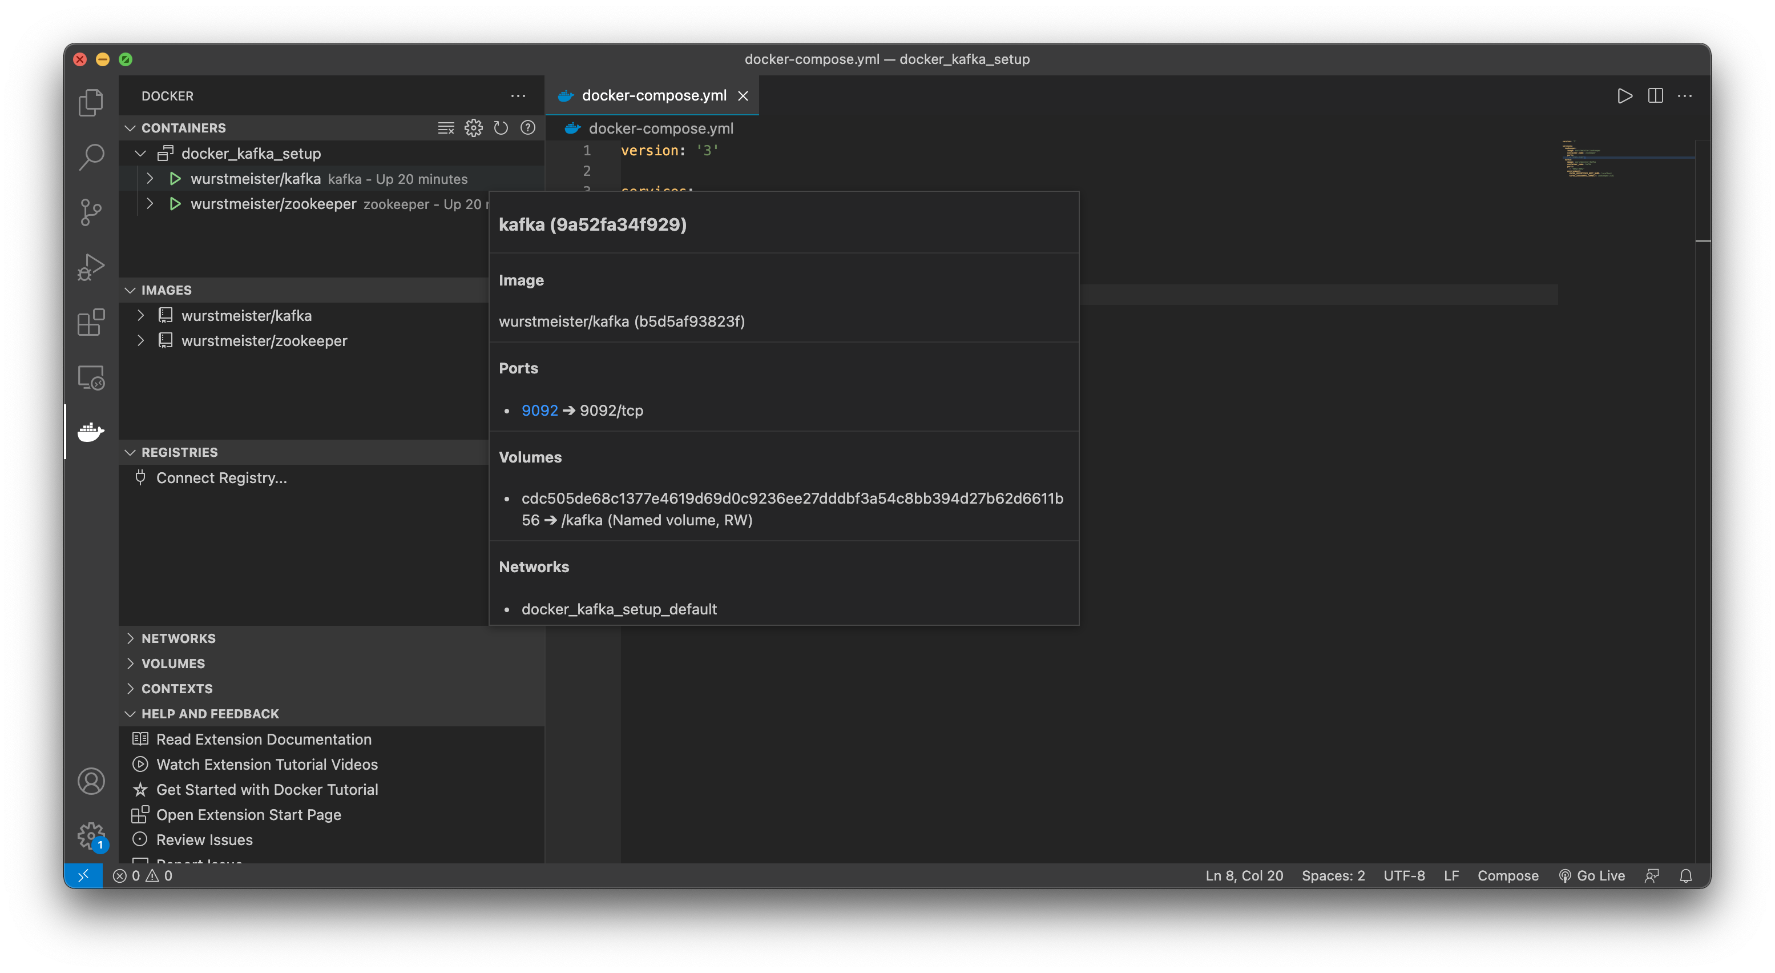This screenshot has height=973, width=1775.
Task: Open more actions menu in Docker panel
Action: pos(518,95)
